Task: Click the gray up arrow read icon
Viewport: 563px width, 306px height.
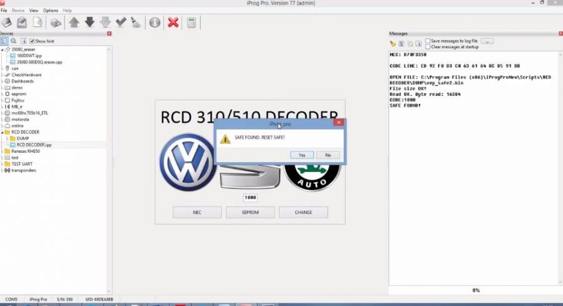Action: click(74, 23)
